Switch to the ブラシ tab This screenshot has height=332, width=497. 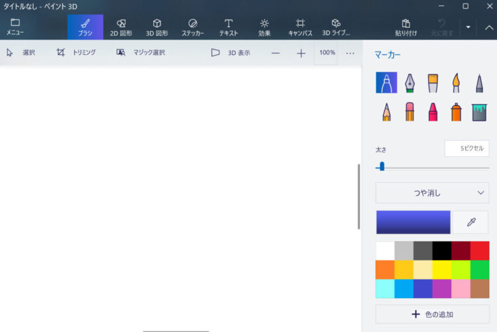coord(85,27)
